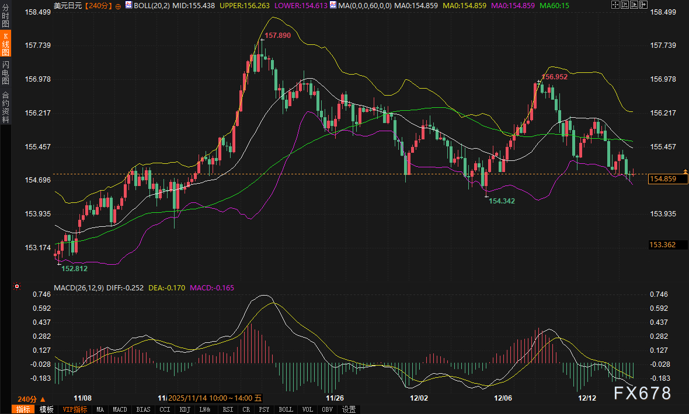The width and height of the screenshot is (689, 414).
Task: Toggle the BOLL indicator in the bottom bar
Action: click(286, 409)
